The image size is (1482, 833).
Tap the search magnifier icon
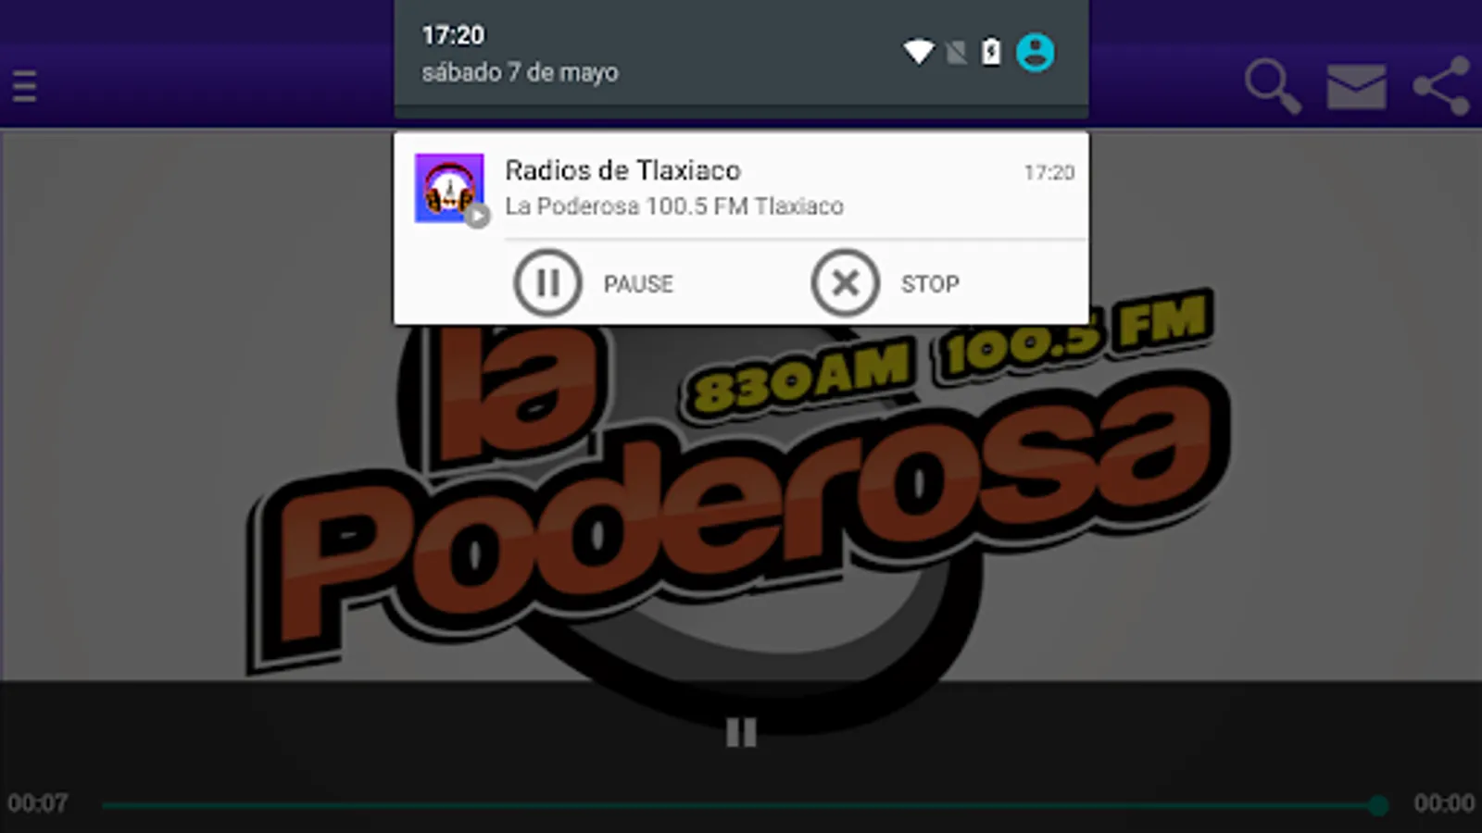point(1273,86)
